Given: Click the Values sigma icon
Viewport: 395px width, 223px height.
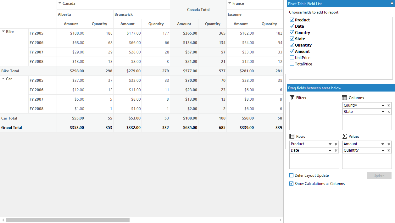Looking at the screenshot, I should [344, 136].
